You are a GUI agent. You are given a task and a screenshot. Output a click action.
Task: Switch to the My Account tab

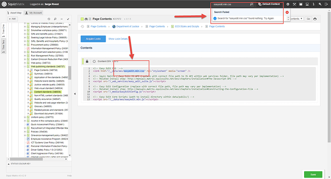pos(34,12)
